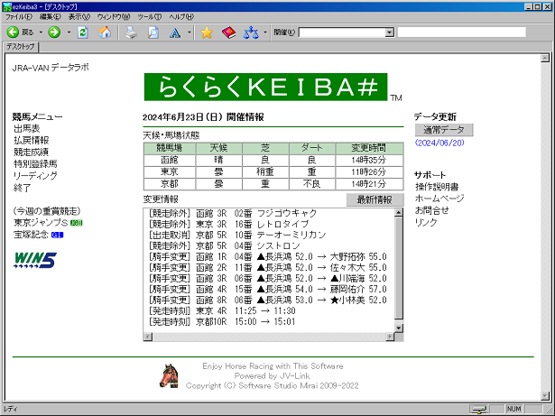Click the WIN5 logo

coord(35,260)
